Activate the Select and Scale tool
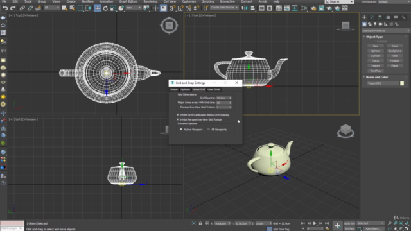 coord(113,8)
